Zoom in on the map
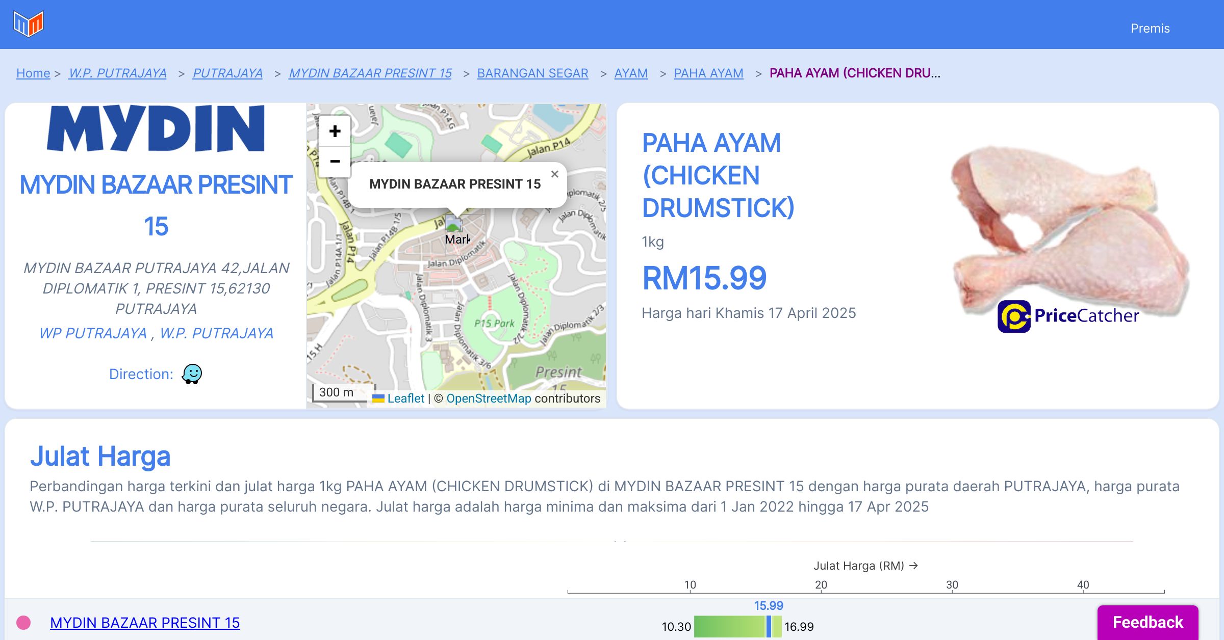1224x640 pixels. pos(335,131)
